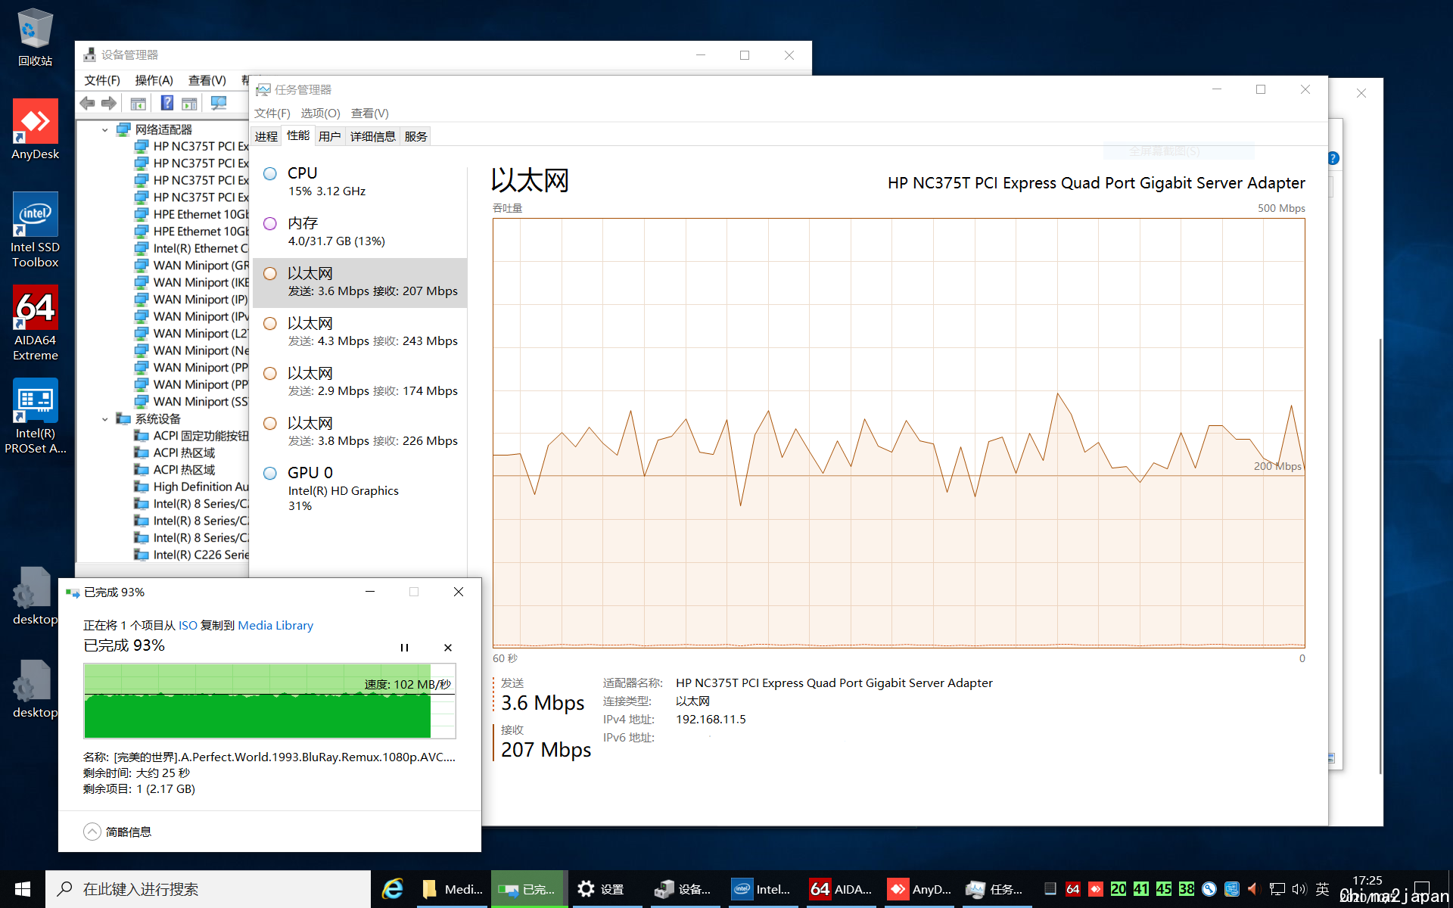
Task: Click Scan for hardware changes icon in Device Manager
Action: (x=219, y=104)
